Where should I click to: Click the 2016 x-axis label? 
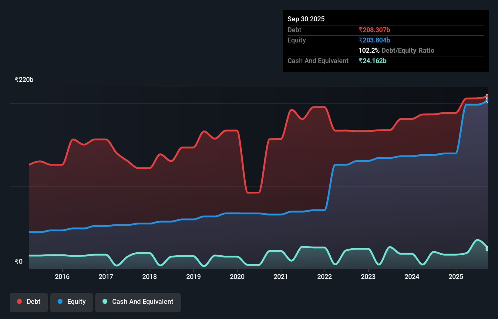[x=62, y=277]
